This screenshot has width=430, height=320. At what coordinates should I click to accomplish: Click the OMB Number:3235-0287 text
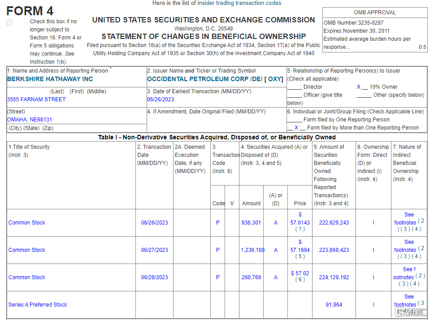point(353,23)
